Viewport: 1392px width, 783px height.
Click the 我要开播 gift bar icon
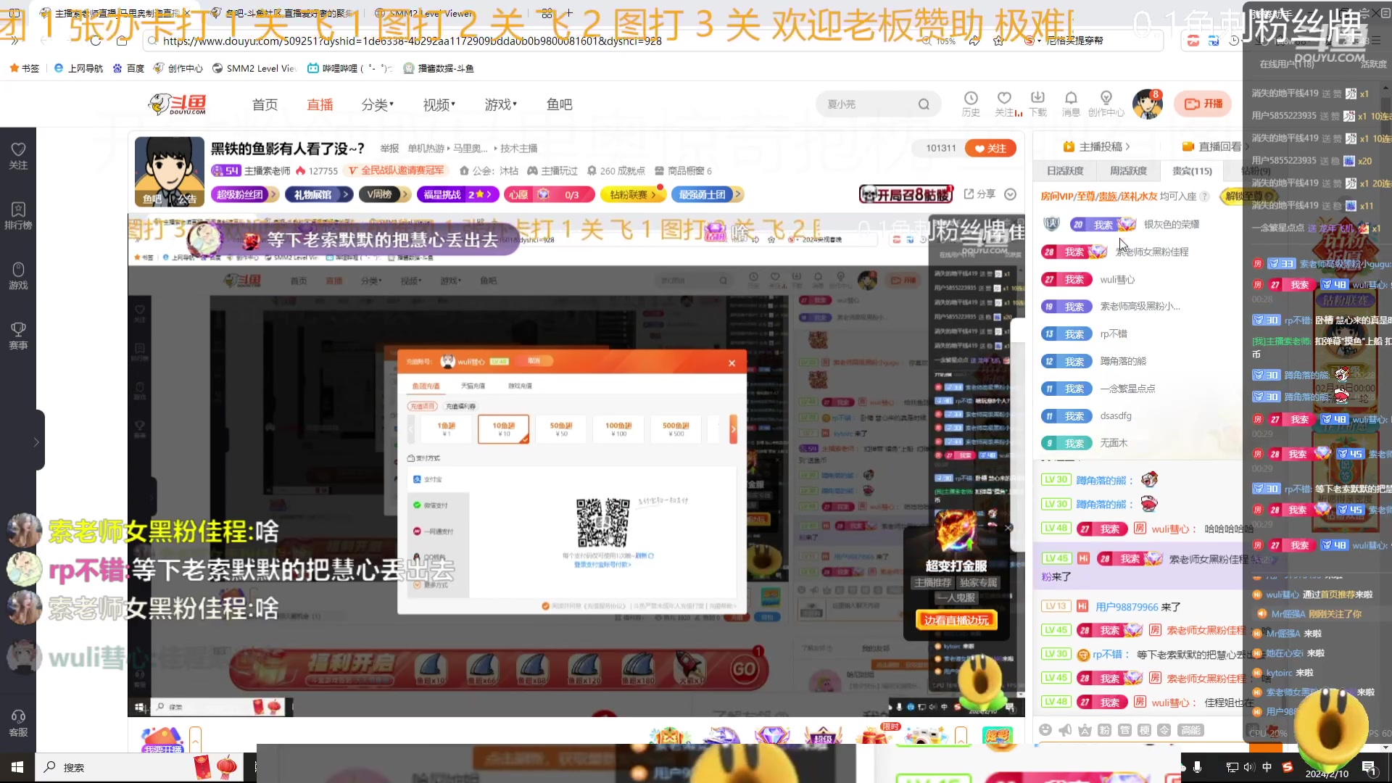(162, 740)
